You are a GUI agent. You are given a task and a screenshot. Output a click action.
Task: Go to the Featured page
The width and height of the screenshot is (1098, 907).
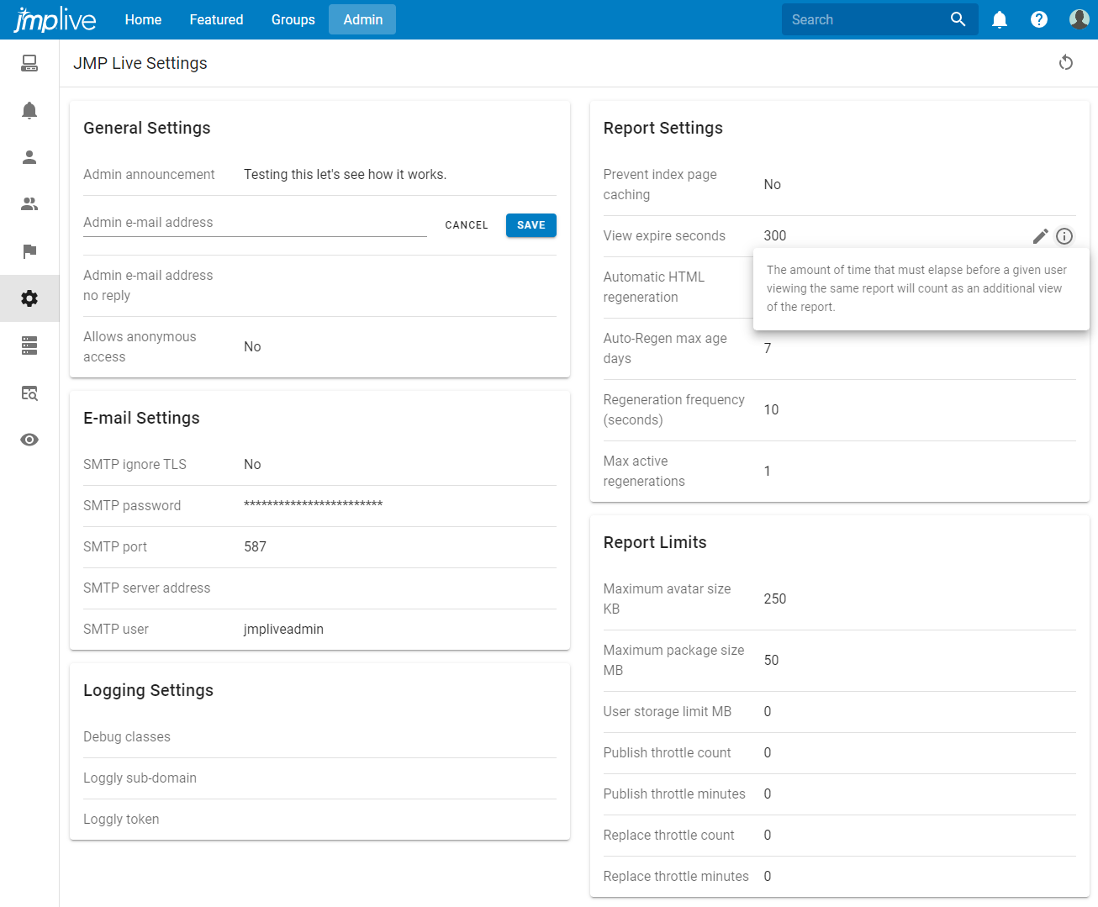pos(216,19)
